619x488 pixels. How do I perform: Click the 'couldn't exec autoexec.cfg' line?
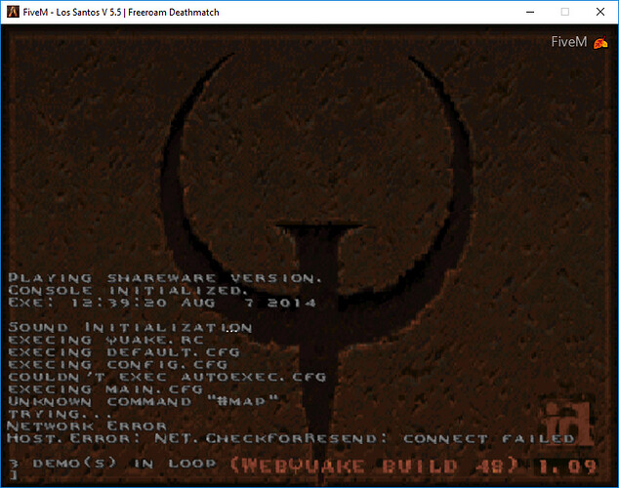click(167, 377)
